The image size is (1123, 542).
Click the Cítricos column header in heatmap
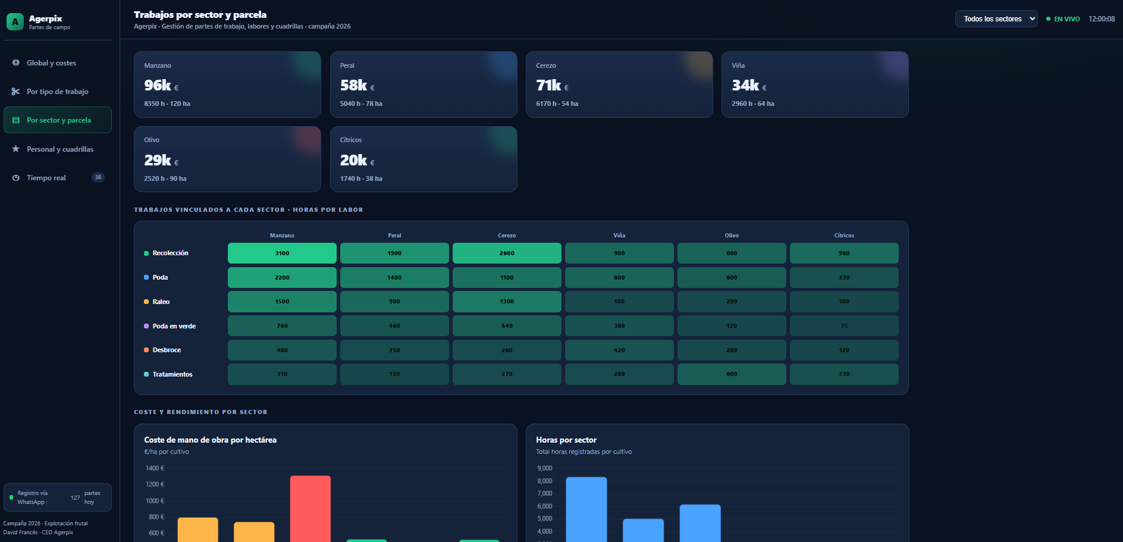click(844, 236)
